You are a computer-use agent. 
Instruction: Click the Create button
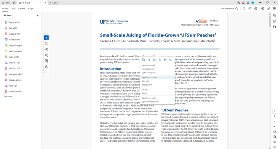pos(53,3)
